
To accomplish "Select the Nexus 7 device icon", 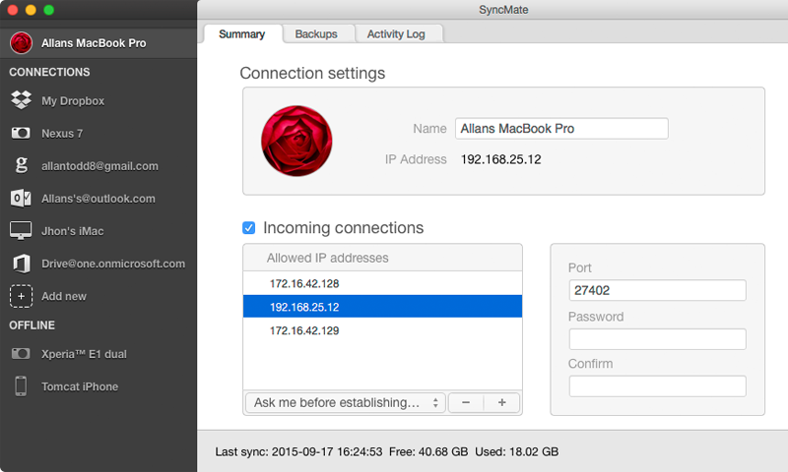I will pyautogui.click(x=21, y=133).
